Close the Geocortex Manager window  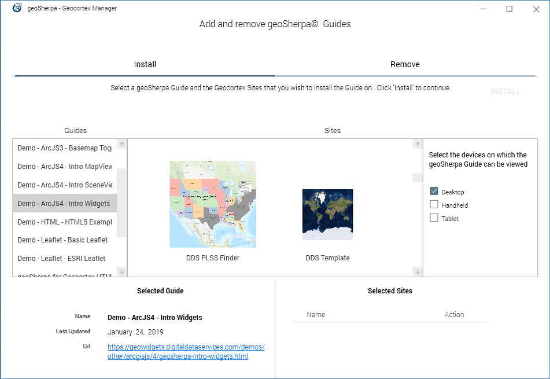[x=536, y=9]
